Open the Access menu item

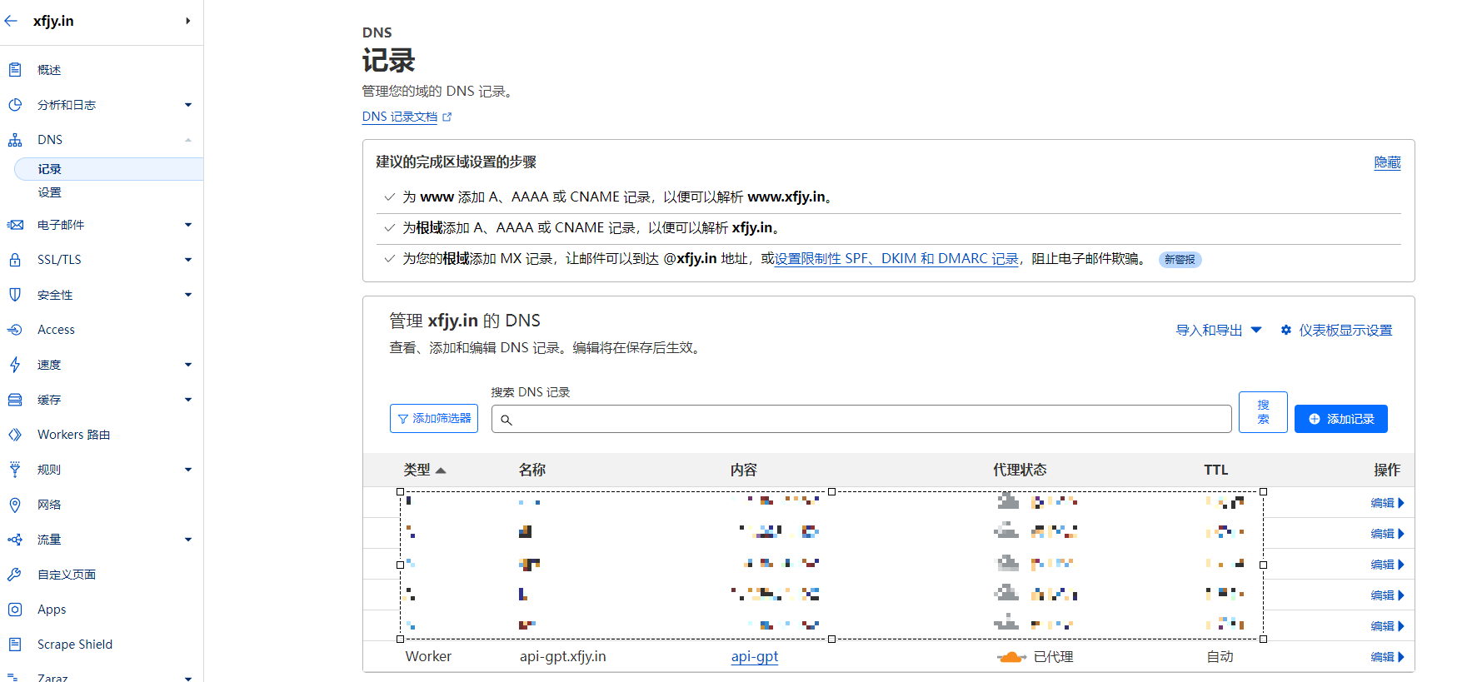coord(56,330)
